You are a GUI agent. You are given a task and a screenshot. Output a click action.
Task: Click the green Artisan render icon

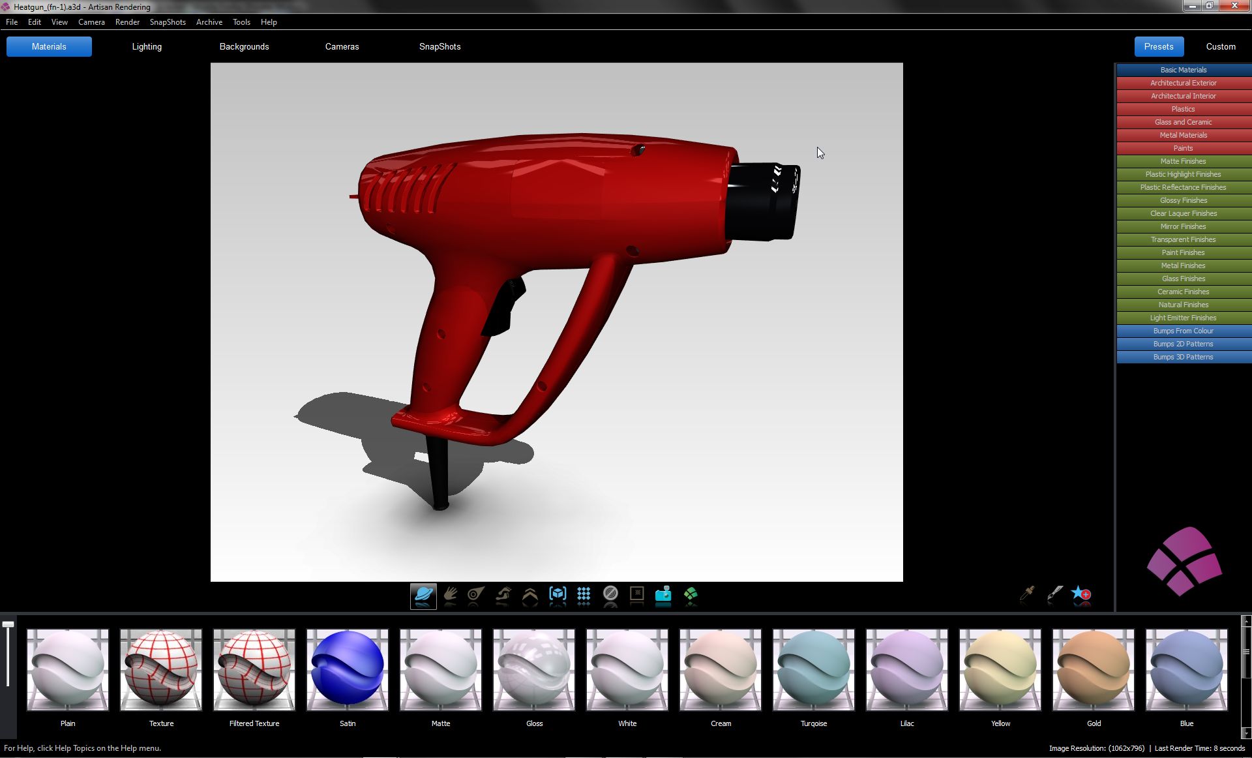[691, 595]
